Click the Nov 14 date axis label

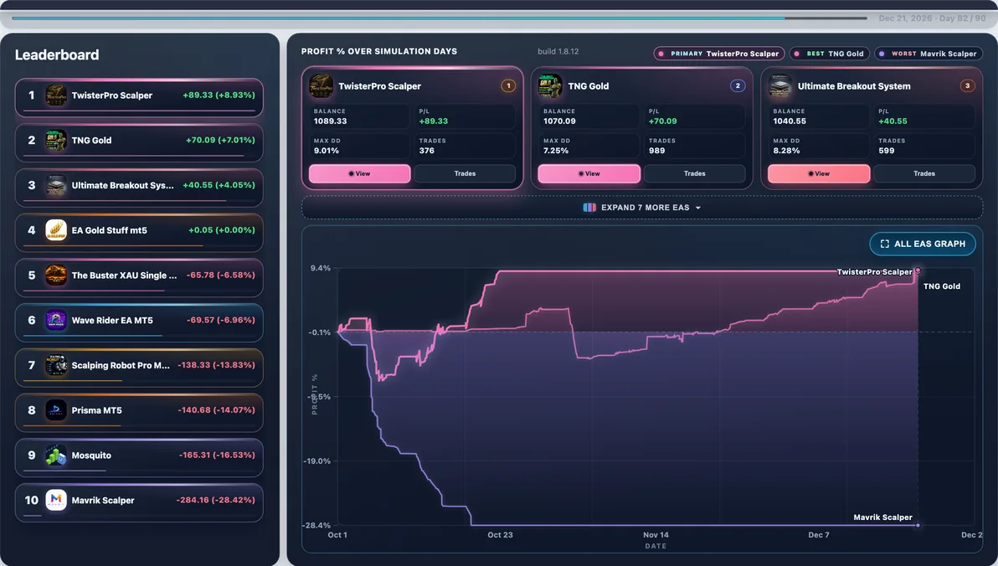coord(656,535)
